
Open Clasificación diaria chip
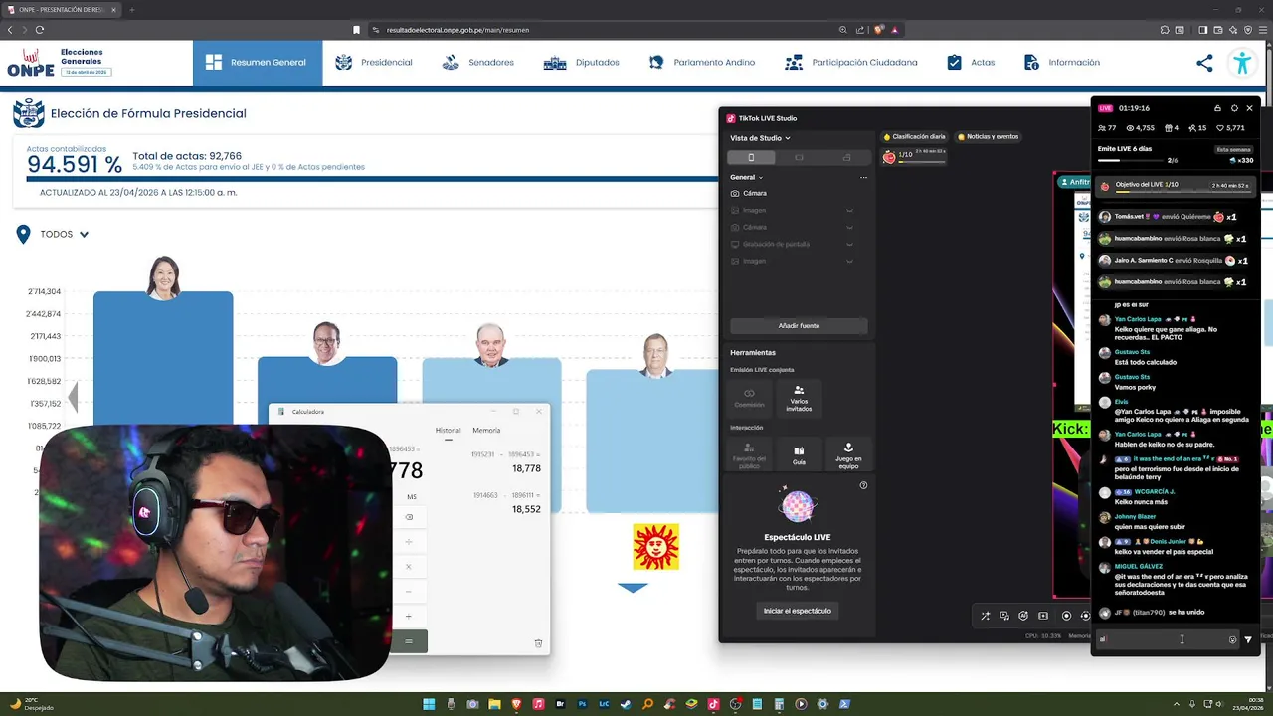(914, 137)
